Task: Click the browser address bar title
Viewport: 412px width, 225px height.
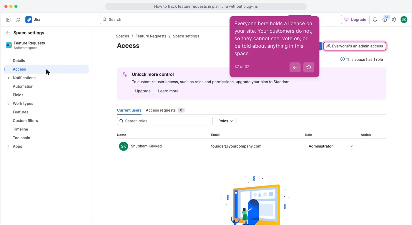Action: pos(206,6)
